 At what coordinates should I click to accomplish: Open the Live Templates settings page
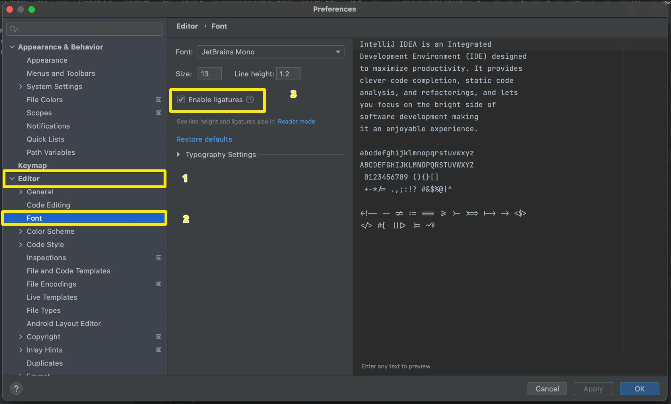click(x=52, y=297)
